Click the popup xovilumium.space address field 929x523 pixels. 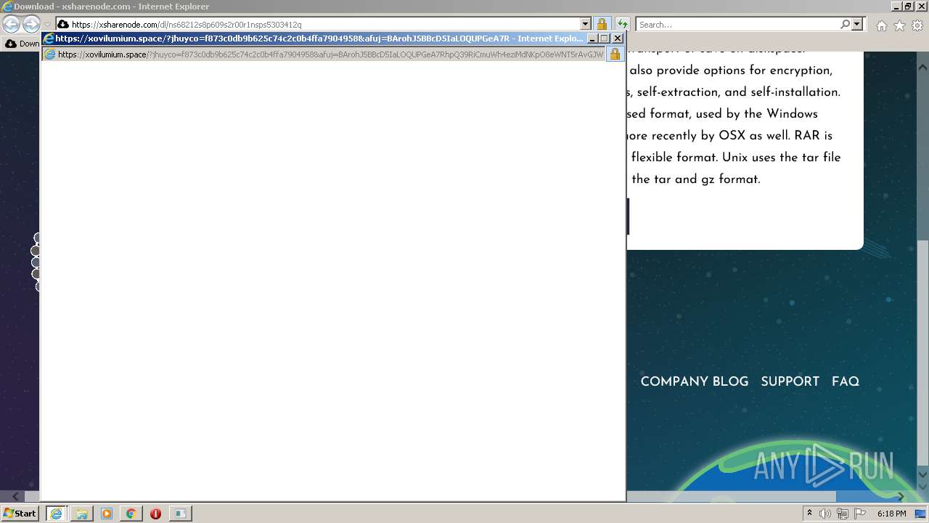pos(323,54)
